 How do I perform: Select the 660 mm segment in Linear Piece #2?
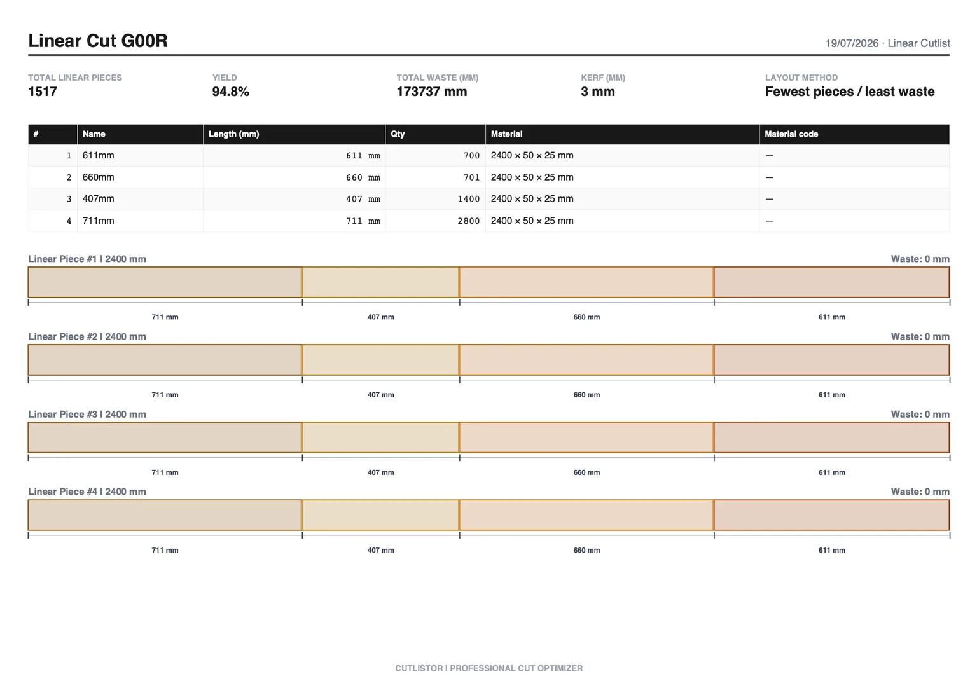pos(586,360)
